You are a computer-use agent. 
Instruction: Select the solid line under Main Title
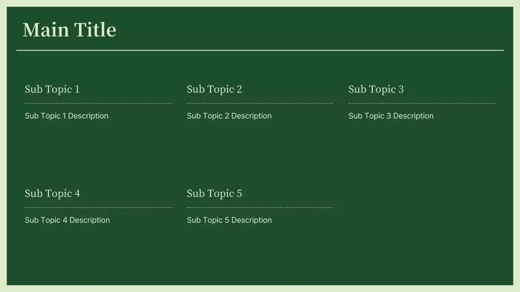click(260, 50)
